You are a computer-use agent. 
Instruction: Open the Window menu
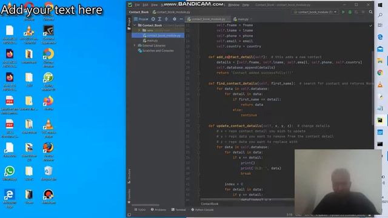(233, 5)
